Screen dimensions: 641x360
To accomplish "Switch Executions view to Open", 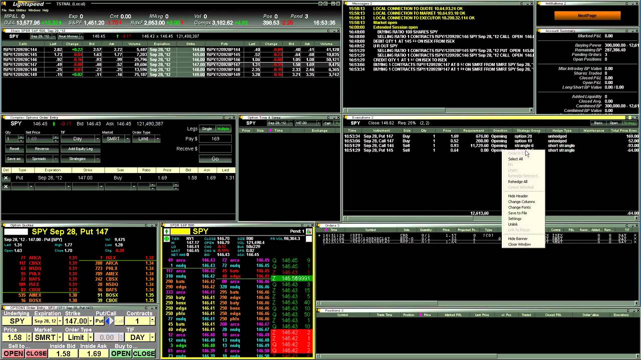I will click(x=613, y=123).
